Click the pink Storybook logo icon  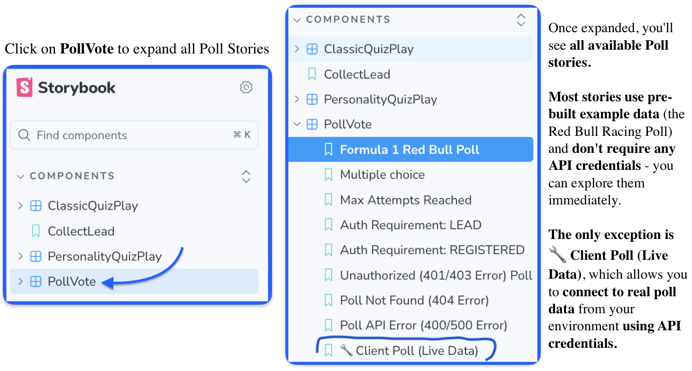point(24,88)
